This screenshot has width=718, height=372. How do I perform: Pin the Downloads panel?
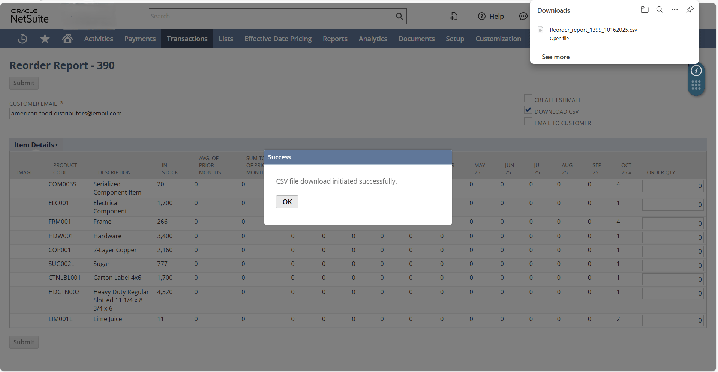pyautogui.click(x=690, y=10)
